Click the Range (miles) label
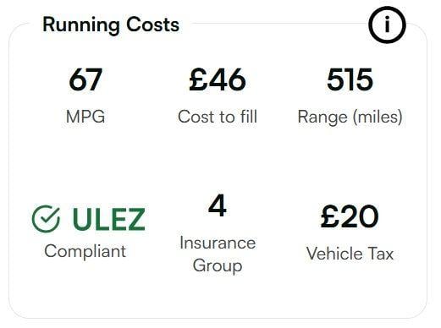The image size is (441, 328). tap(350, 117)
